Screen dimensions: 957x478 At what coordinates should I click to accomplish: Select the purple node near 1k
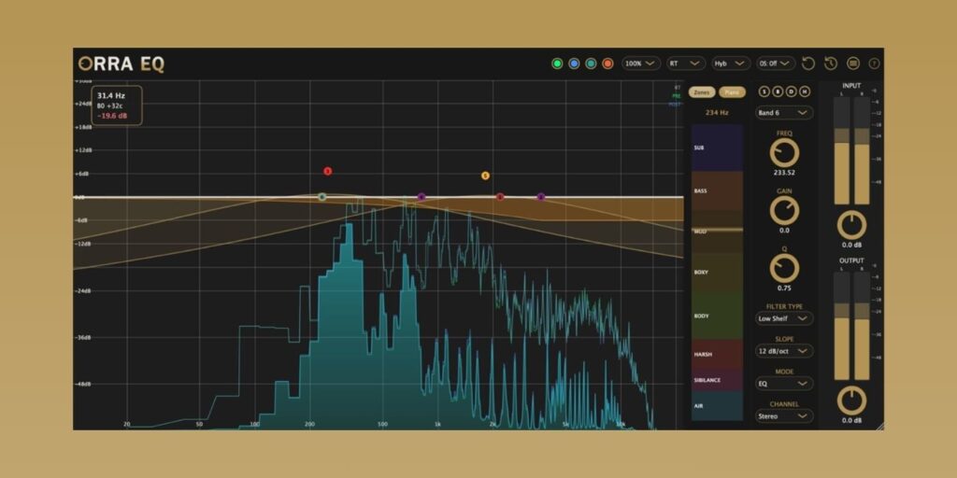pos(421,196)
